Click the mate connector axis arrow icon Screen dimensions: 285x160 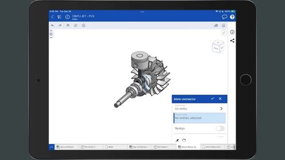[x=177, y=140]
